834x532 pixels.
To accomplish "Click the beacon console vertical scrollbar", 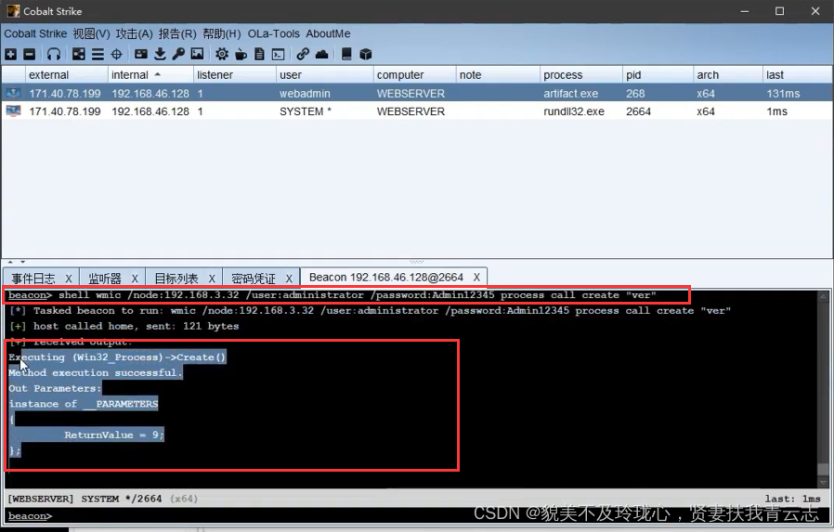I will pos(824,388).
